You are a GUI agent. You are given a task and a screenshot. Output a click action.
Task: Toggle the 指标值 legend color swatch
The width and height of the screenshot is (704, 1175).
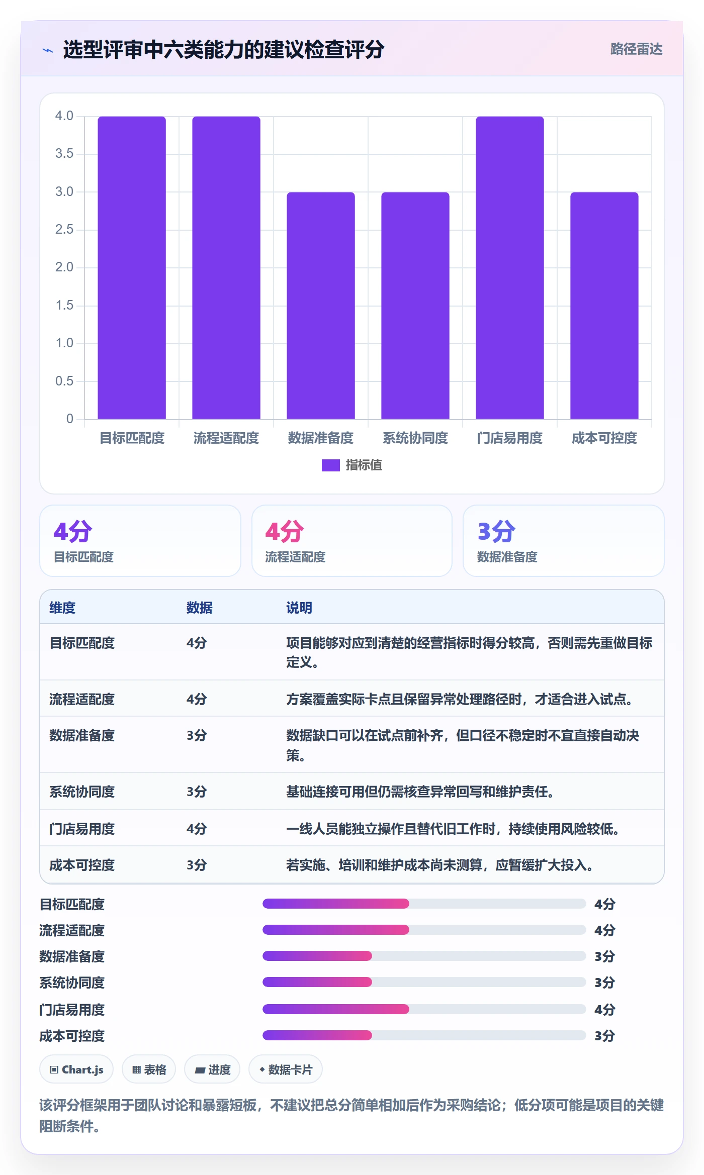click(x=330, y=465)
